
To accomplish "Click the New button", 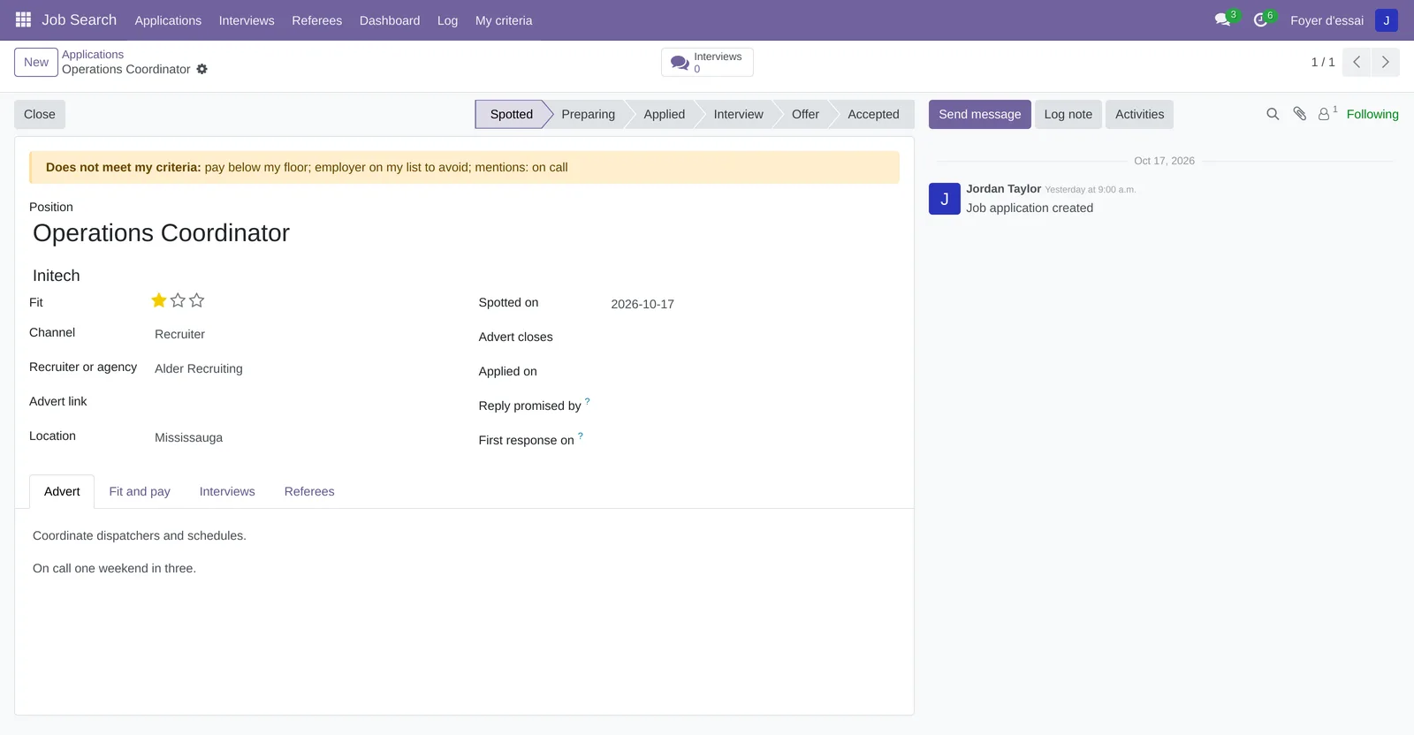I will (36, 62).
